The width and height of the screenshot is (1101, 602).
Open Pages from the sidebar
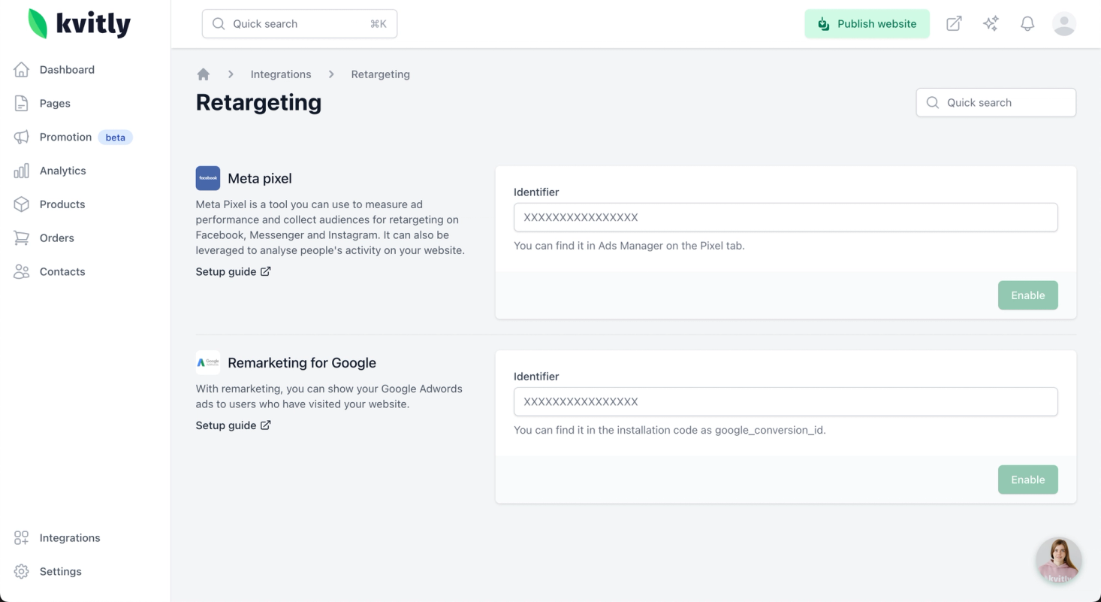click(x=55, y=104)
